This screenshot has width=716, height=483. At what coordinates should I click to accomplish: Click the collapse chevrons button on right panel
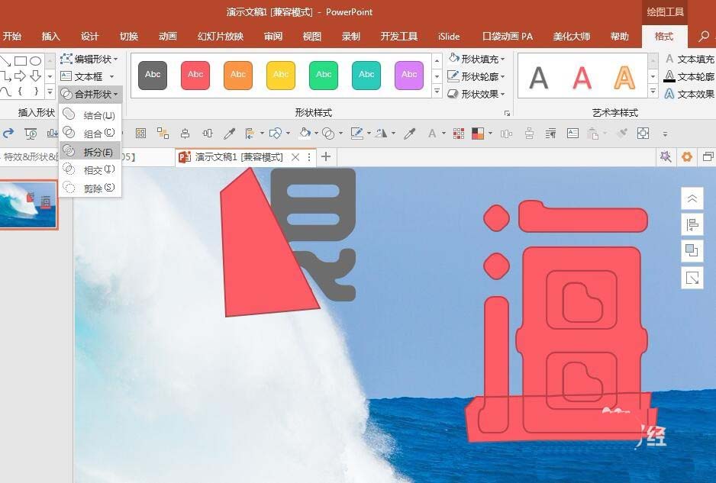click(x=692, y=198)
